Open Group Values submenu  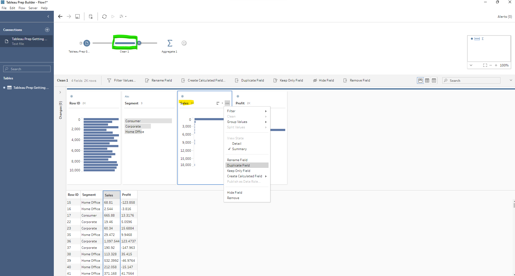[247, 122]
